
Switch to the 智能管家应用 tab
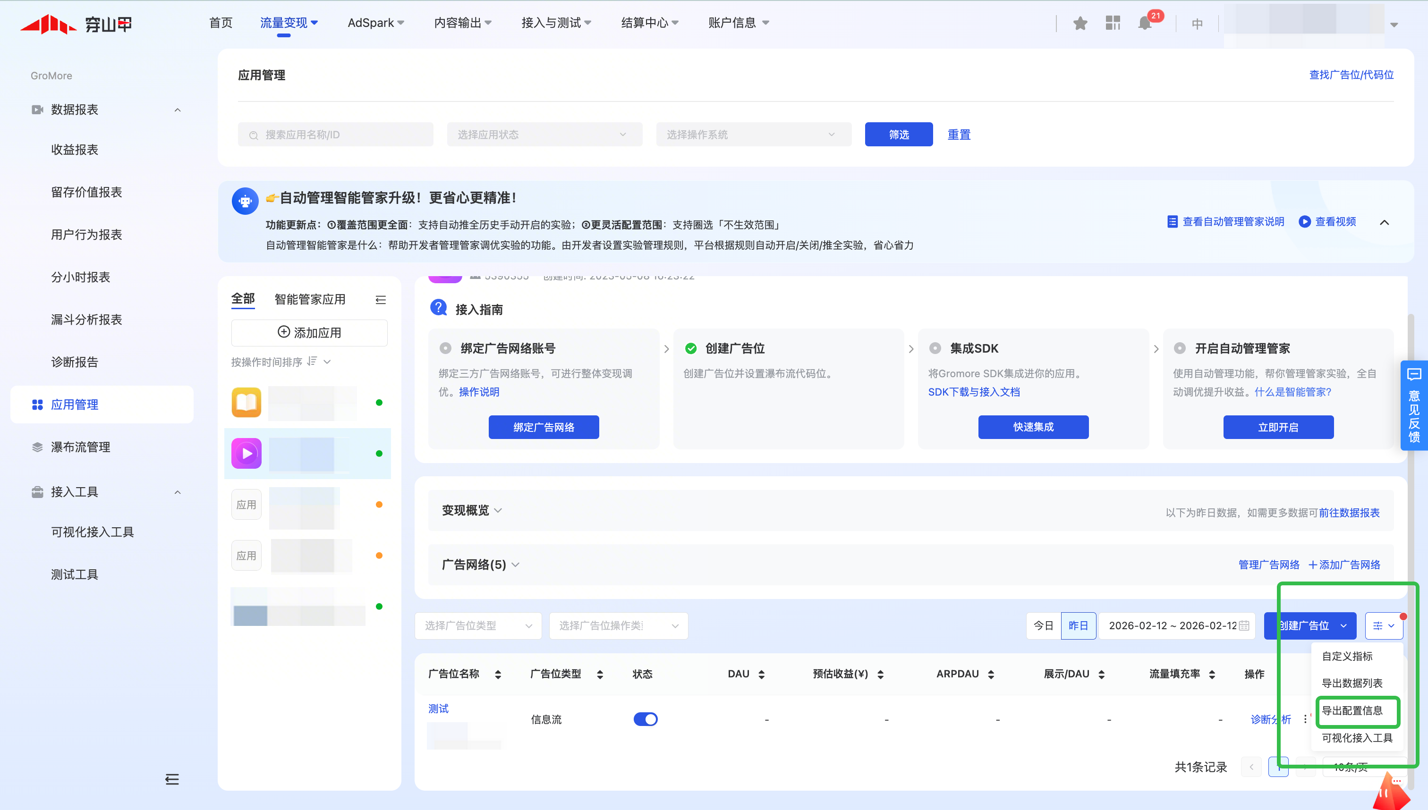pyautogui.click(x=309, y=299)
